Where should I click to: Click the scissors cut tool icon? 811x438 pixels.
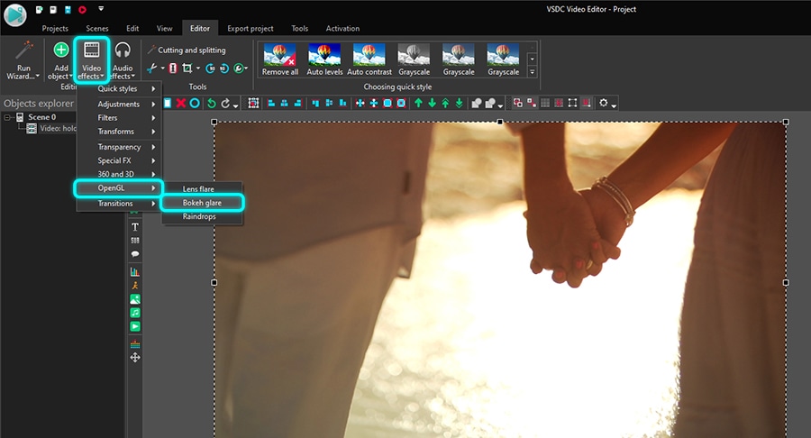click(x=152, y=68)
